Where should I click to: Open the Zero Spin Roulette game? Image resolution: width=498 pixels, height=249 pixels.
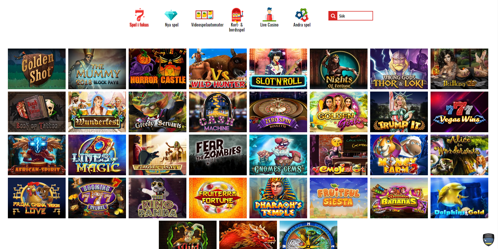(x=278, y=112)
